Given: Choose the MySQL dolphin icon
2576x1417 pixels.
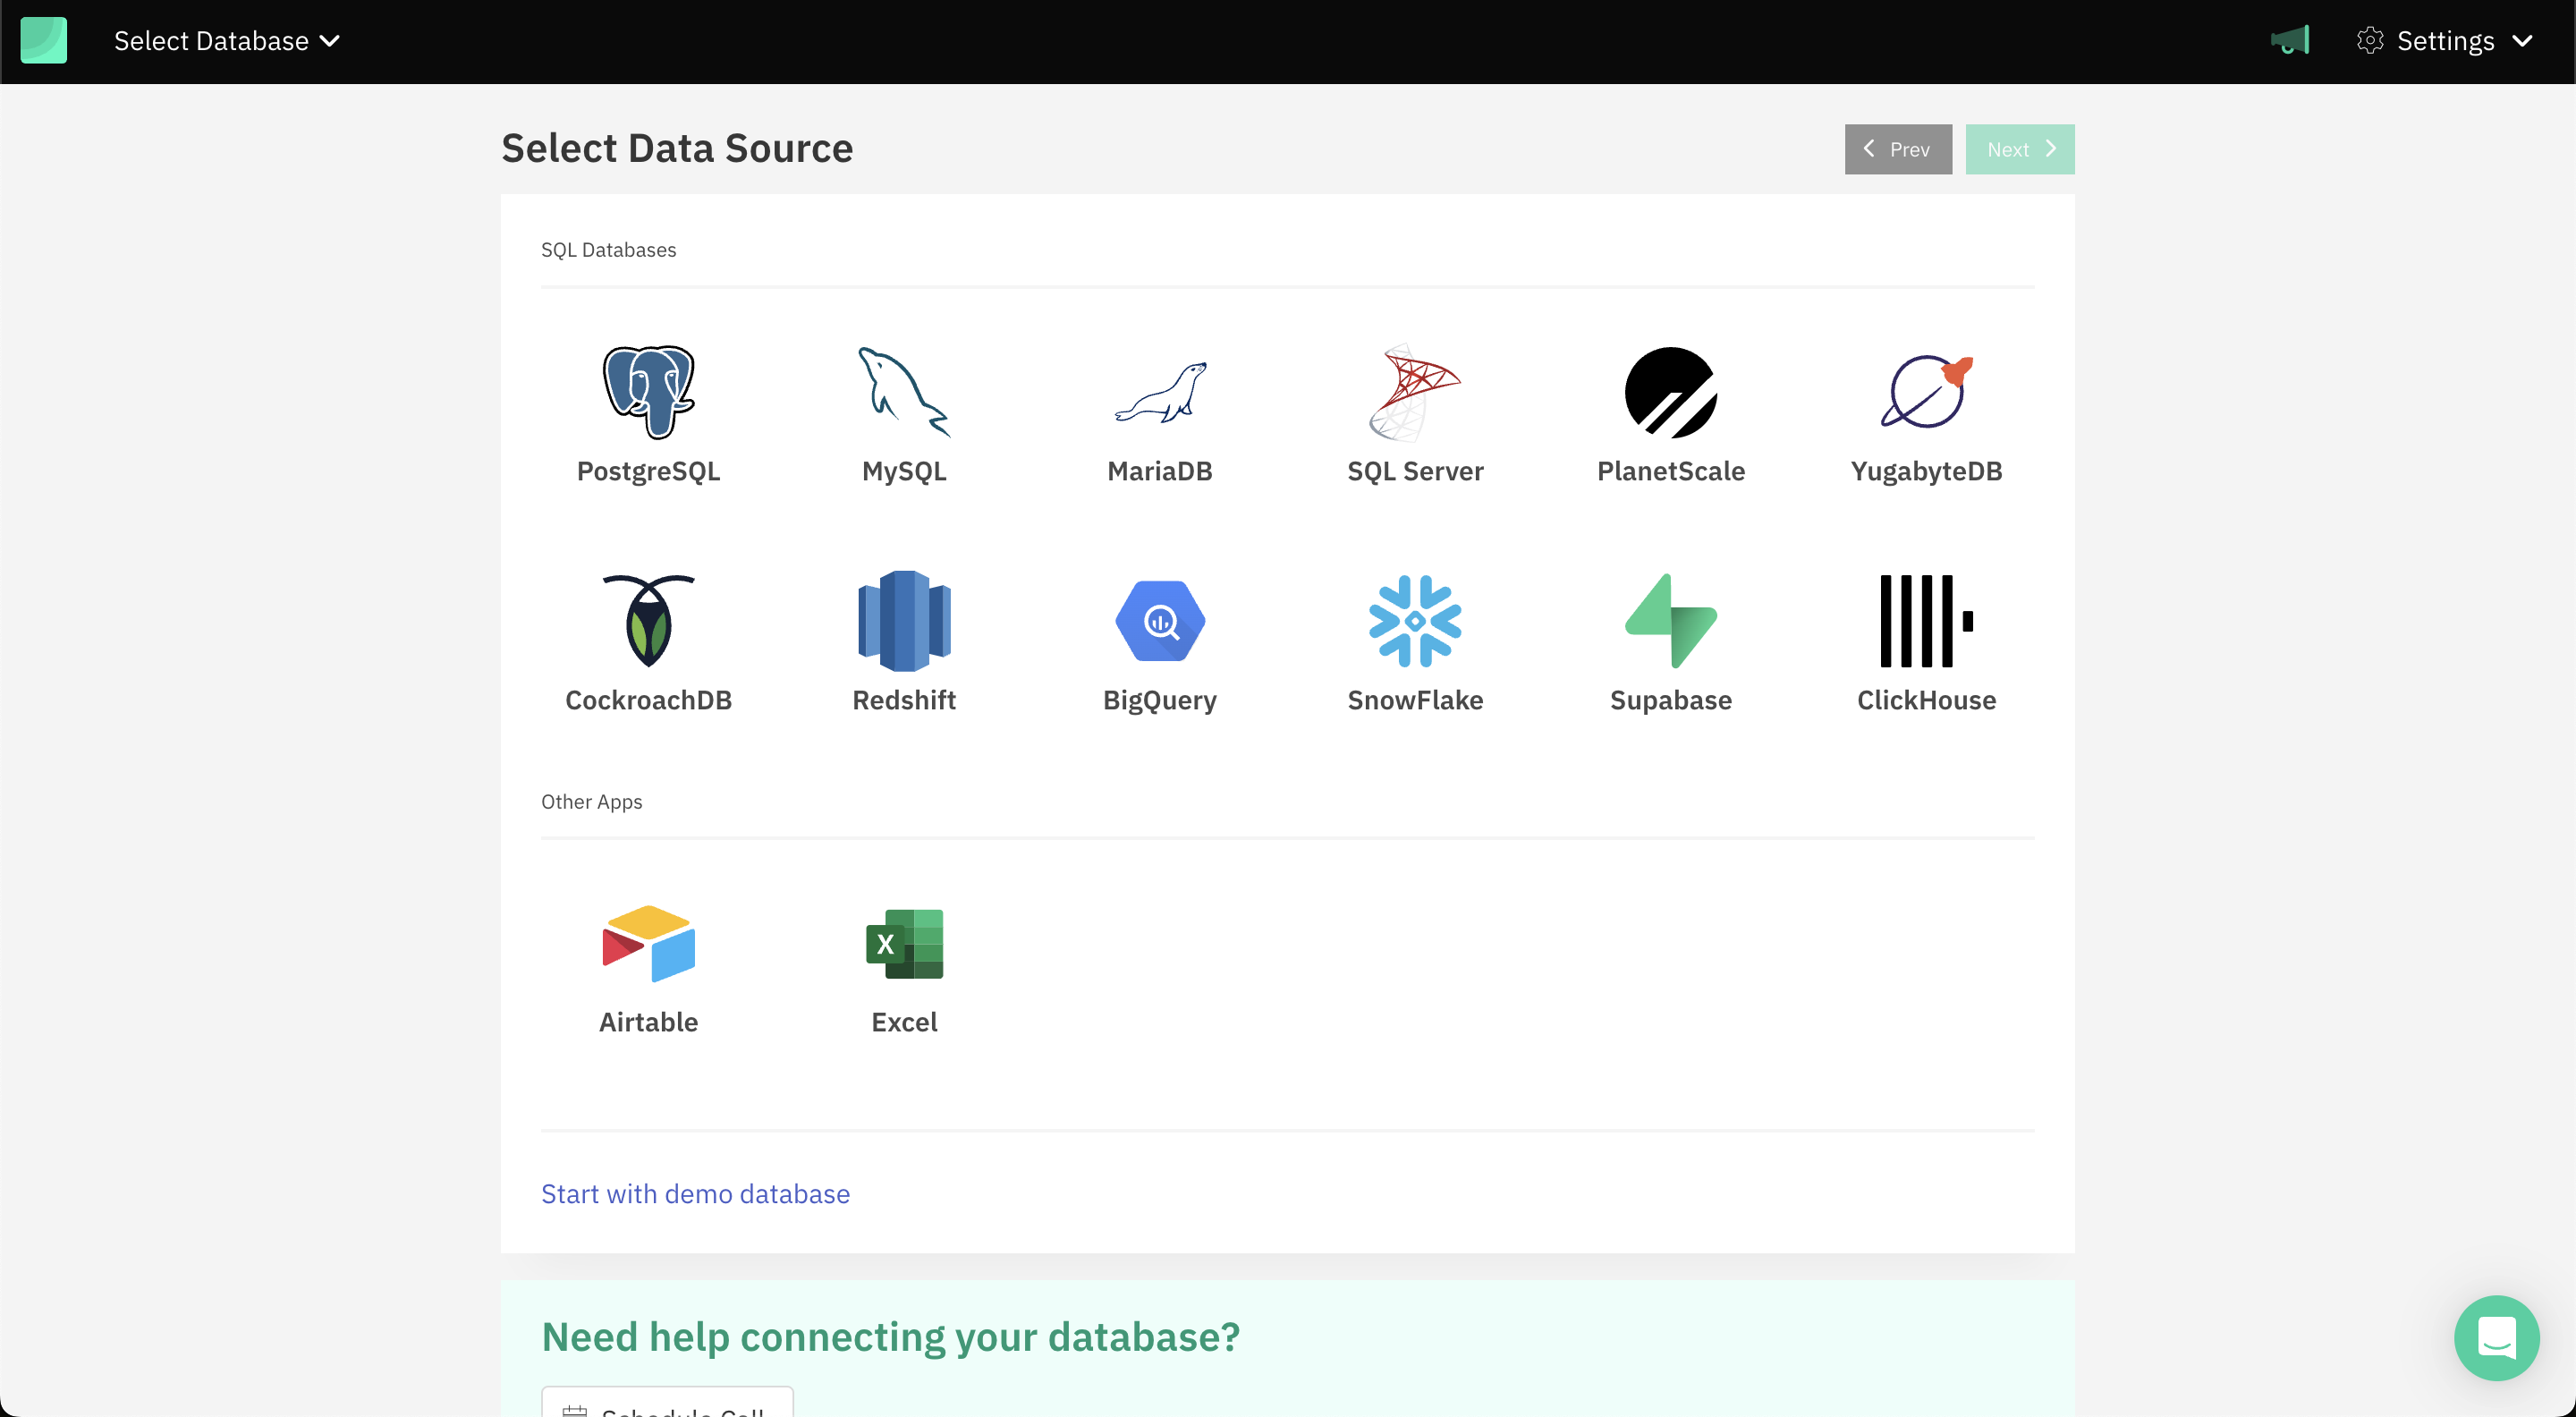Looking at the screenshot, I should click(904, 392).
